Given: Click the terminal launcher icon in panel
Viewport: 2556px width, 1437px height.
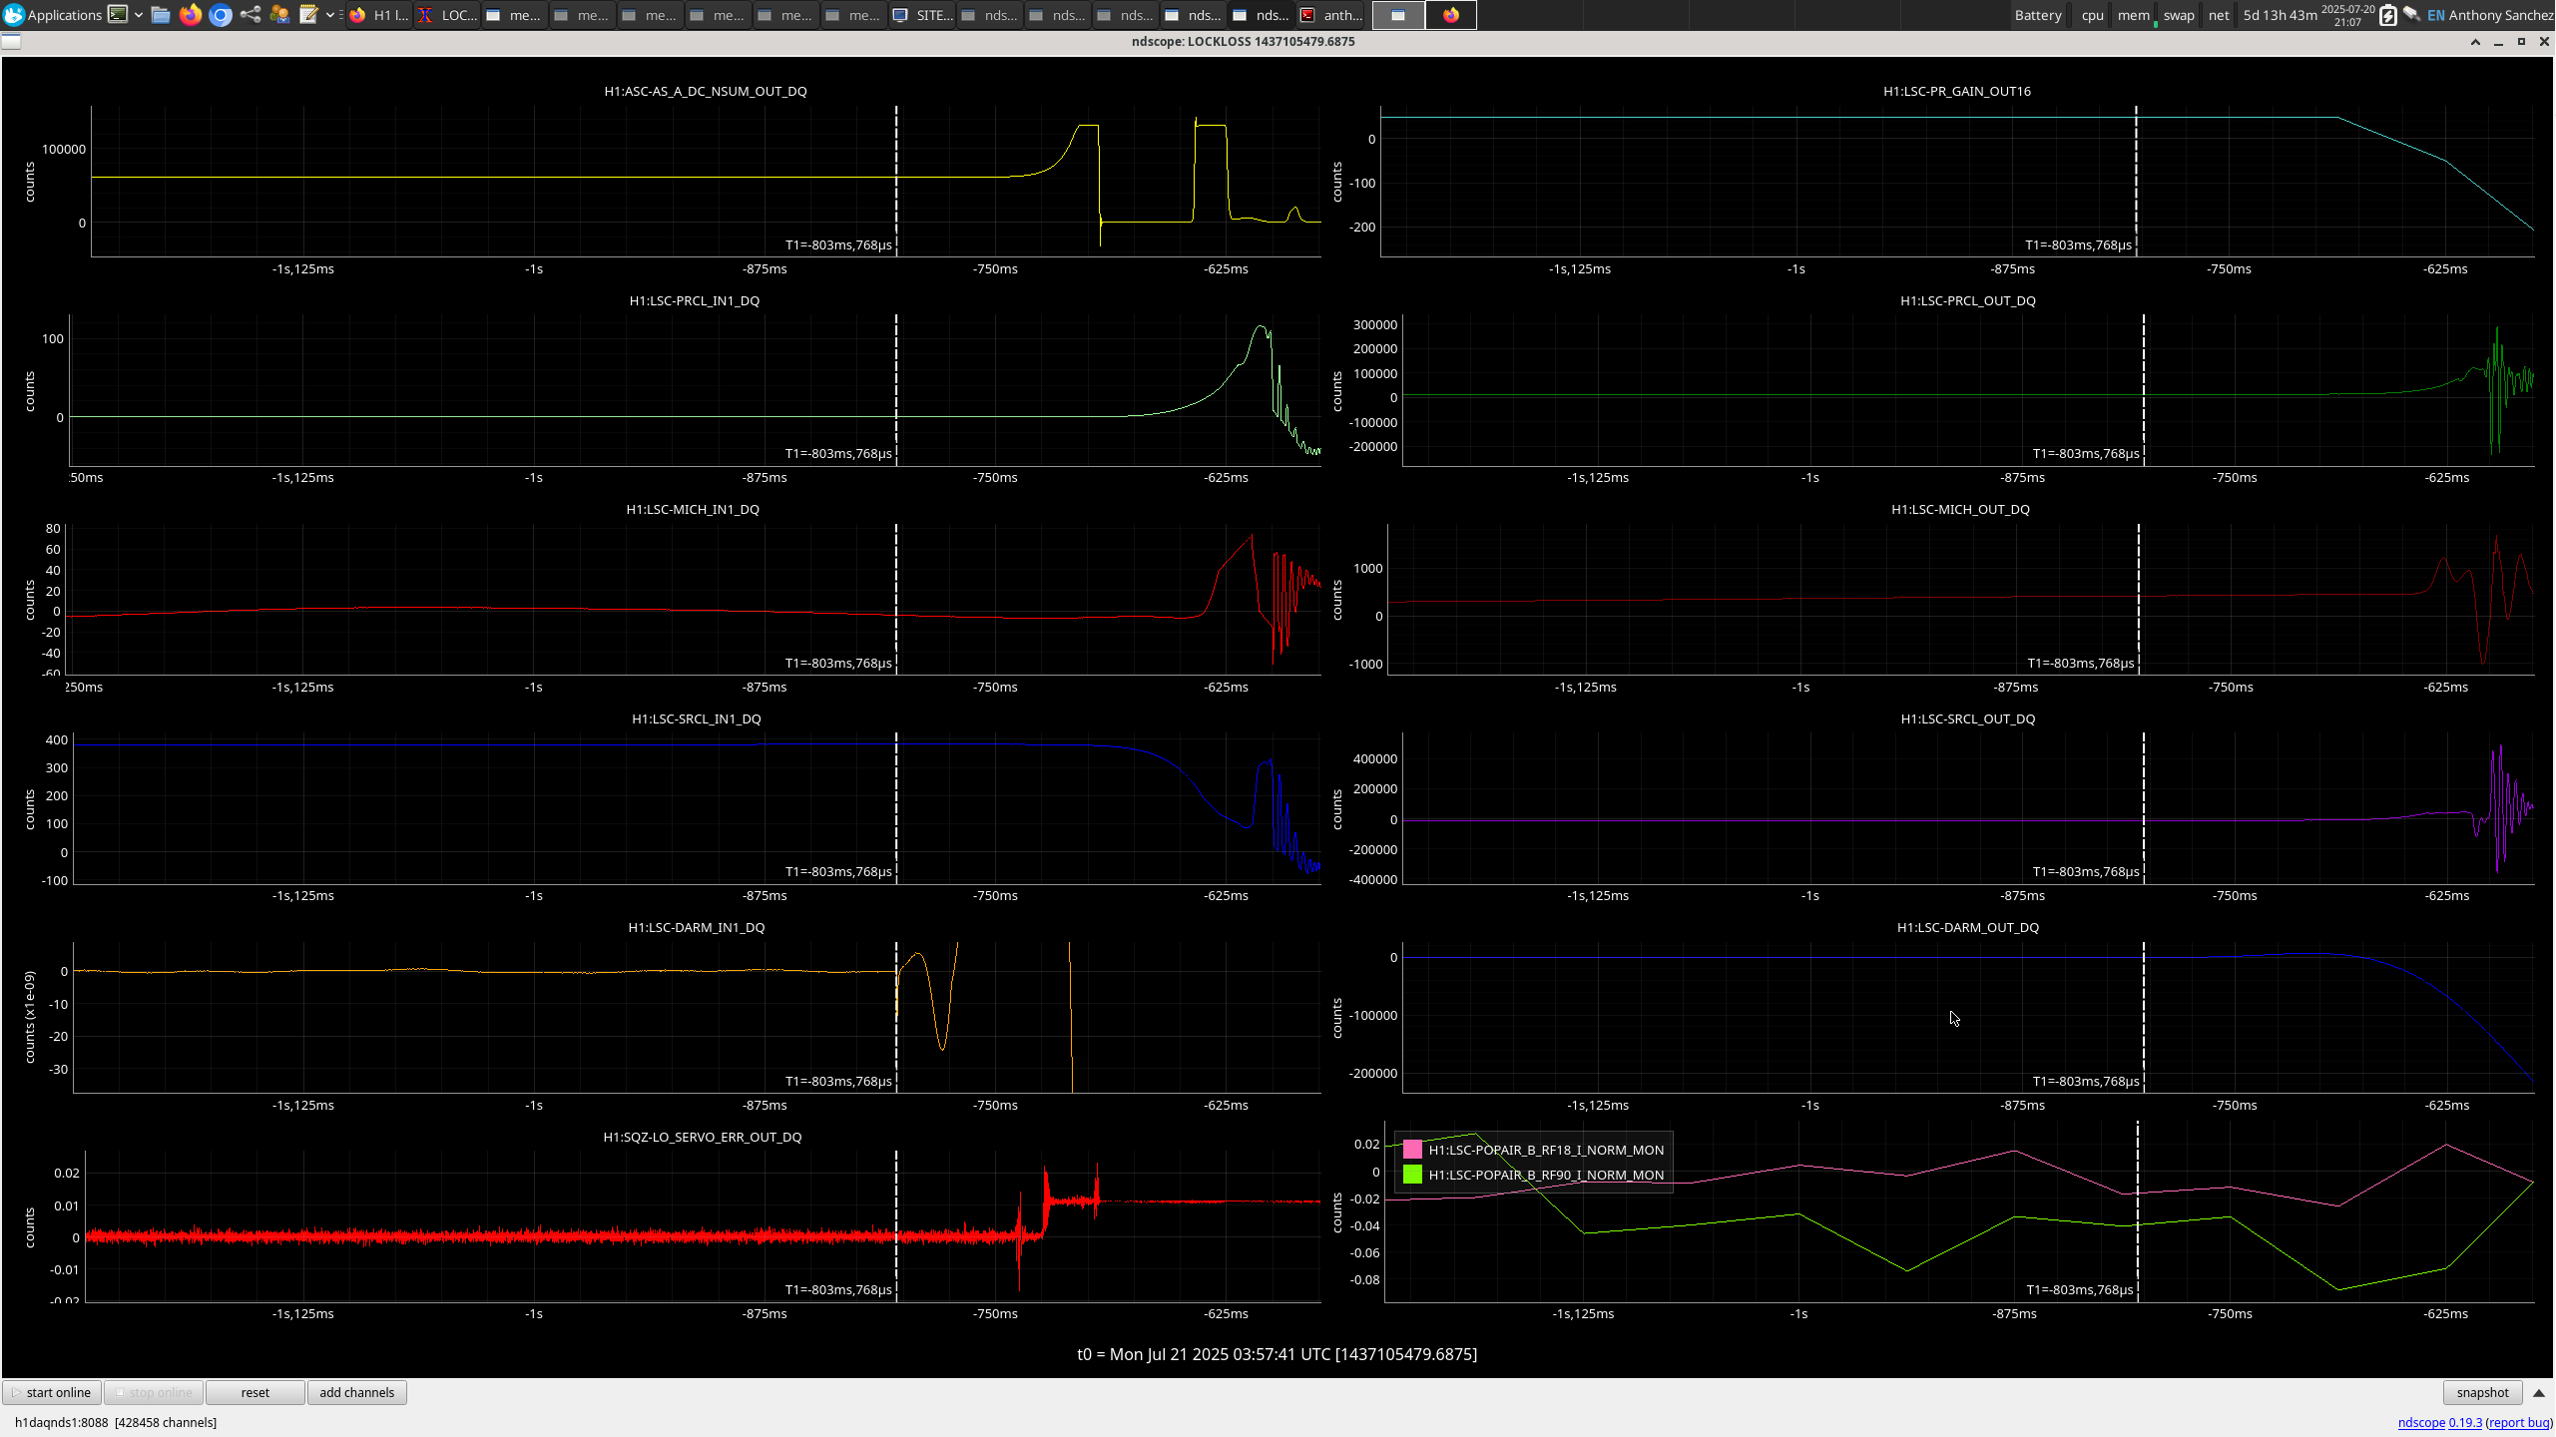Looking at the screenshot, I should [x=118, y=15].
